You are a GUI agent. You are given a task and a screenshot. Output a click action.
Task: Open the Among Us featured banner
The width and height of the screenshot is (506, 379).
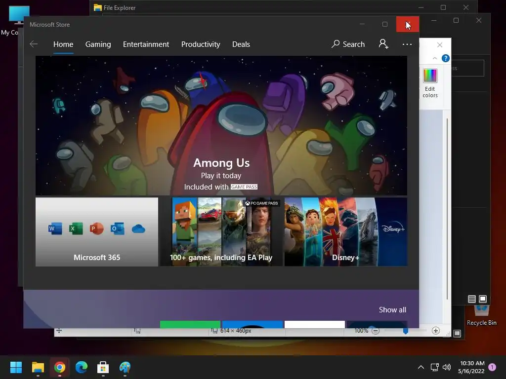coord(221,126)
